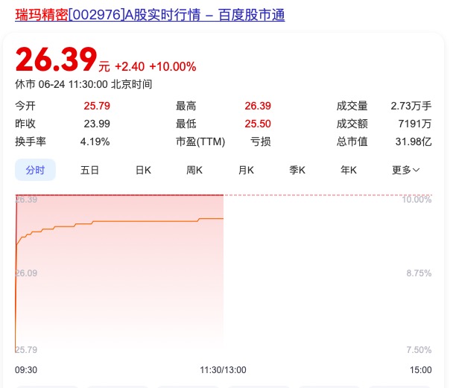Show the 日K candlestick chart
Screen dimensions: 453x388
pos(143,170)
